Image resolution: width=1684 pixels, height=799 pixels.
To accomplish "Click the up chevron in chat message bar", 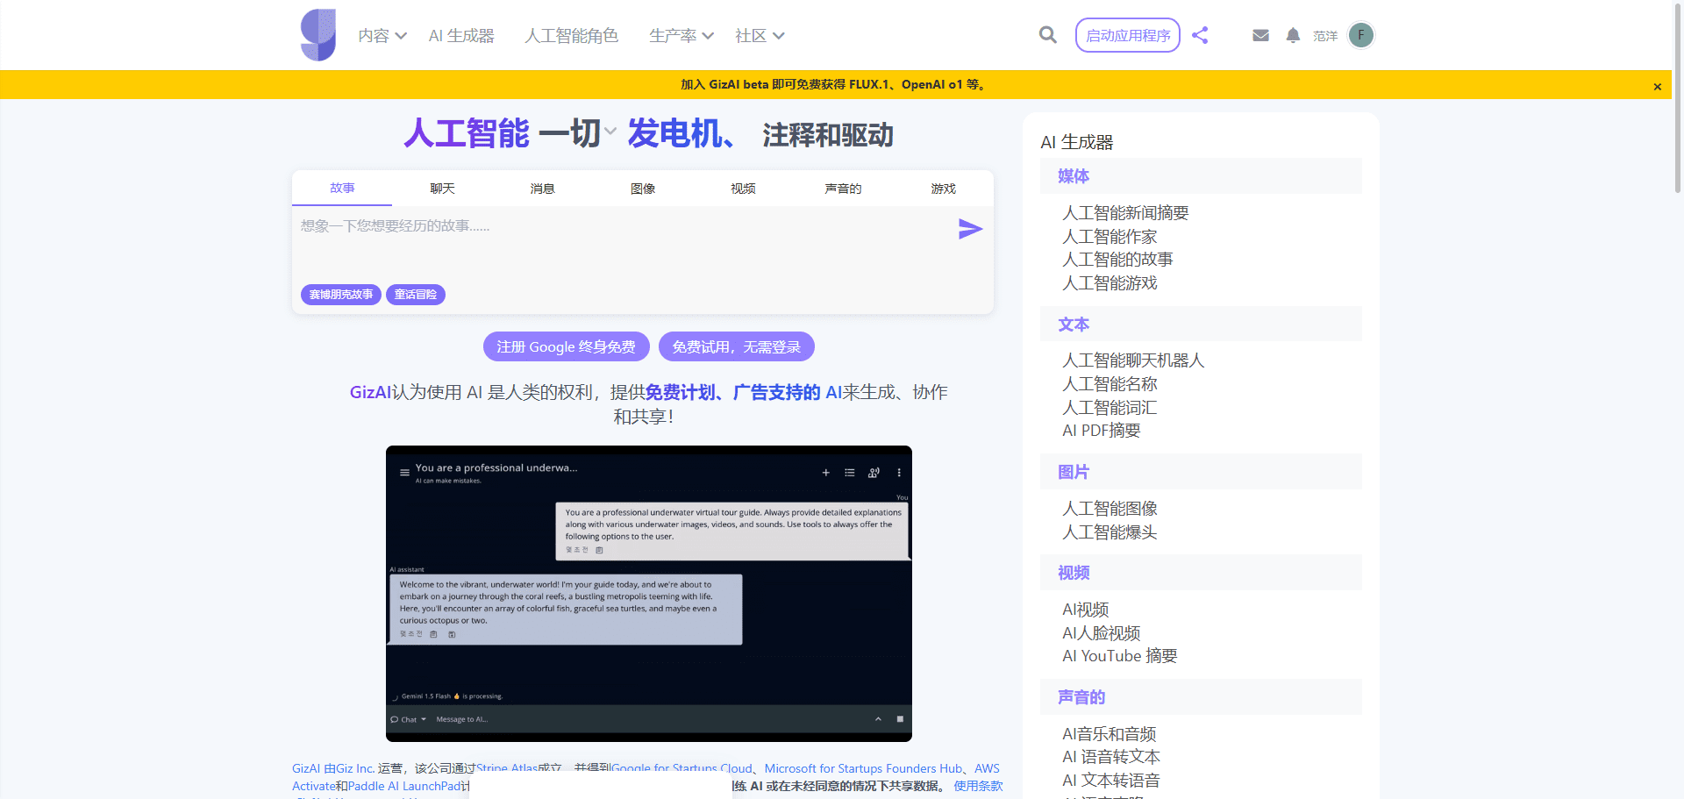I will click(x=878, y=719).
